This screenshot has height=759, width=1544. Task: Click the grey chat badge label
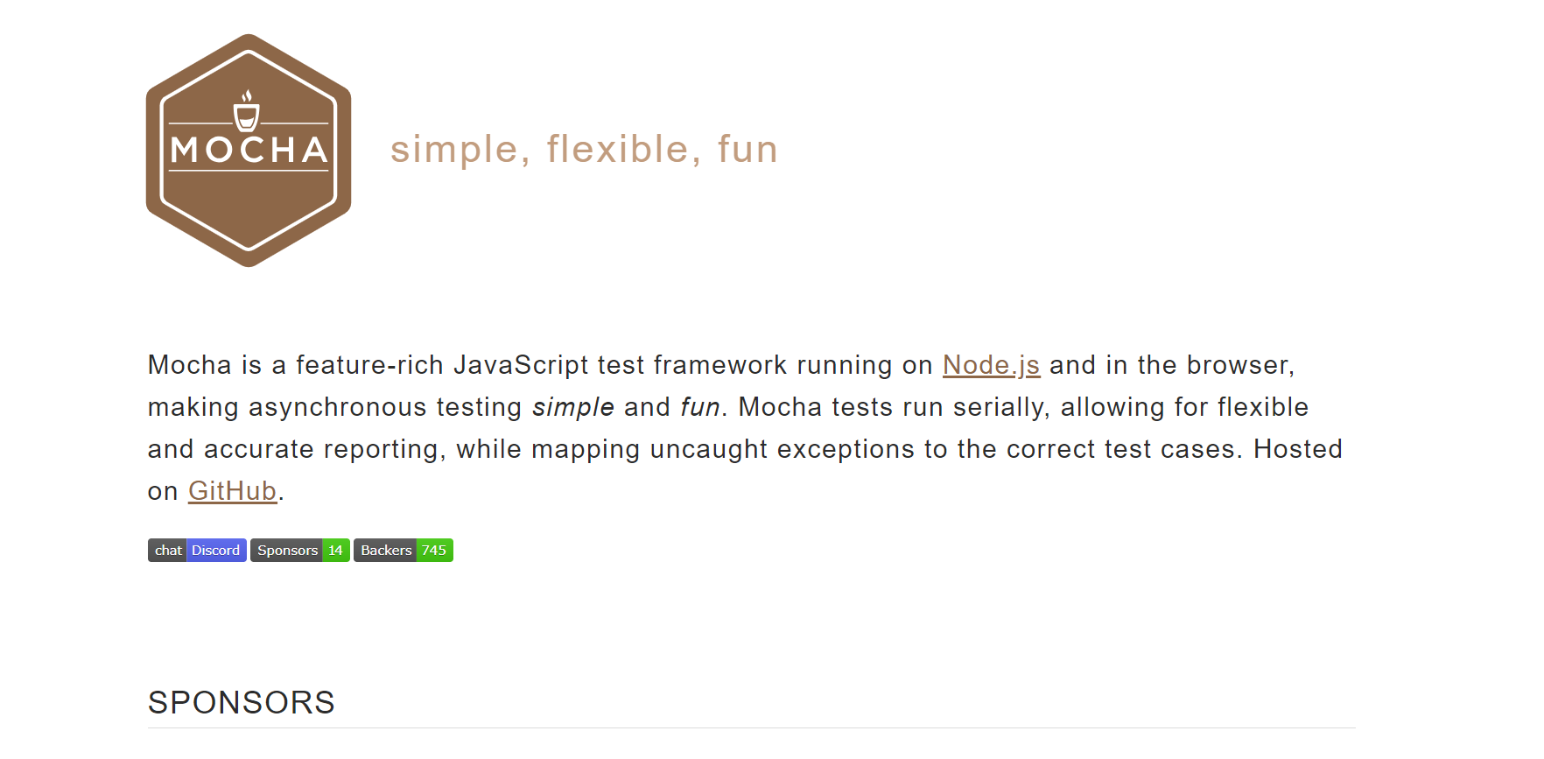(x=167, y=551)
